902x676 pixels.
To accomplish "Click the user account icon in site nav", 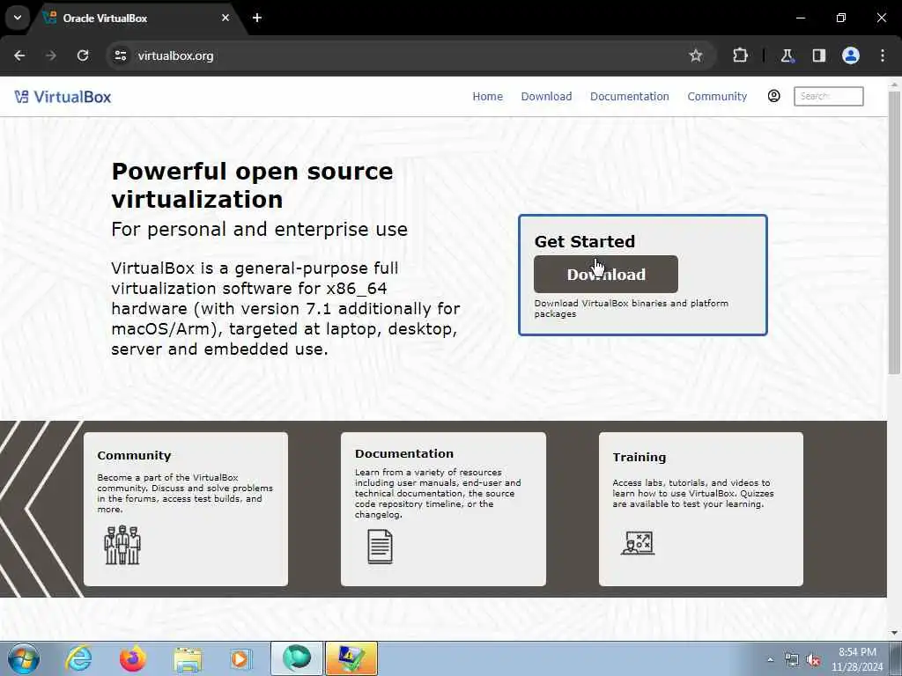I will click(773, 96).
